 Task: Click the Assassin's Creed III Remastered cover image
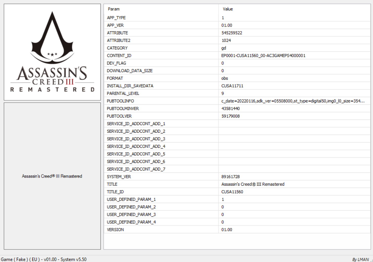(52, 52)
